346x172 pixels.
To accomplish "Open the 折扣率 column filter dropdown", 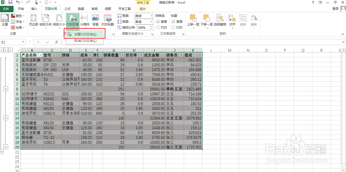I will pyautogui.click(x=141, y=55).
